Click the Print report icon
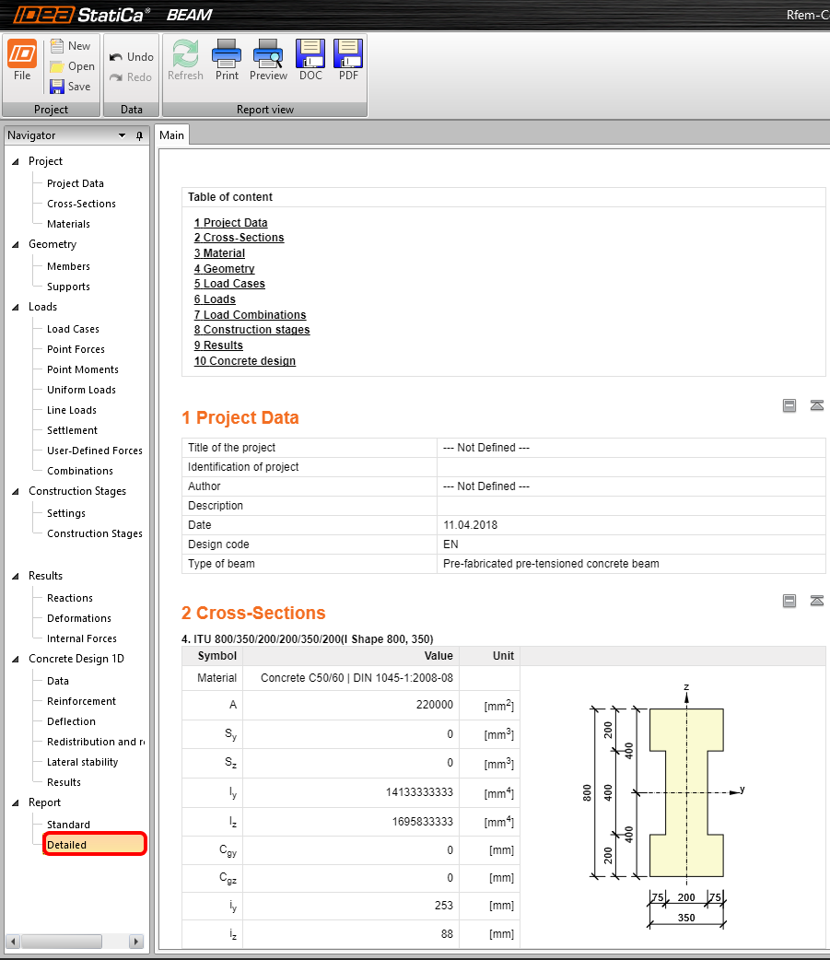 tap(227, 61)
